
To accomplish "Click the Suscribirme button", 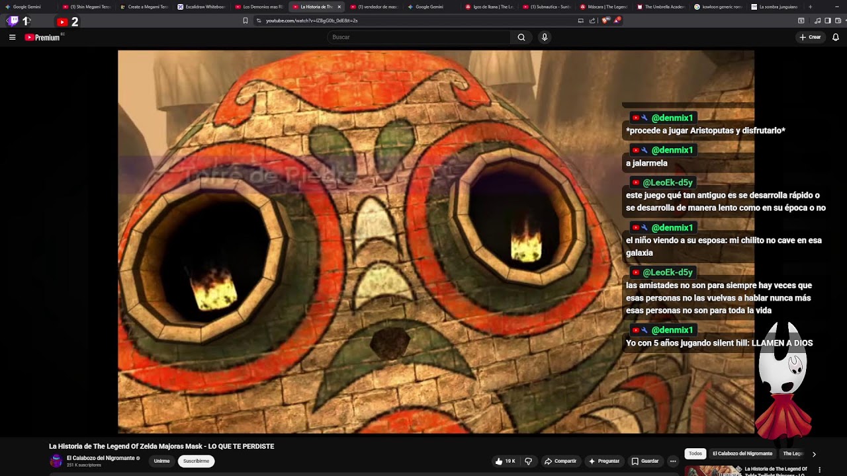I will pyautogui.click(x=196, y=461).
